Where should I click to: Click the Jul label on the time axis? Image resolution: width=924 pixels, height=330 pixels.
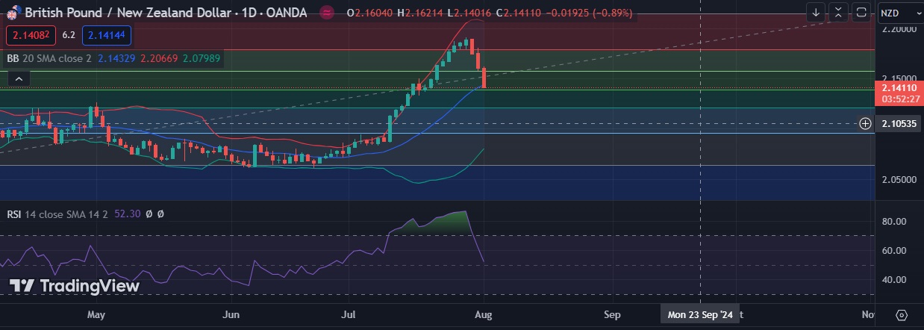coord(348,314)
